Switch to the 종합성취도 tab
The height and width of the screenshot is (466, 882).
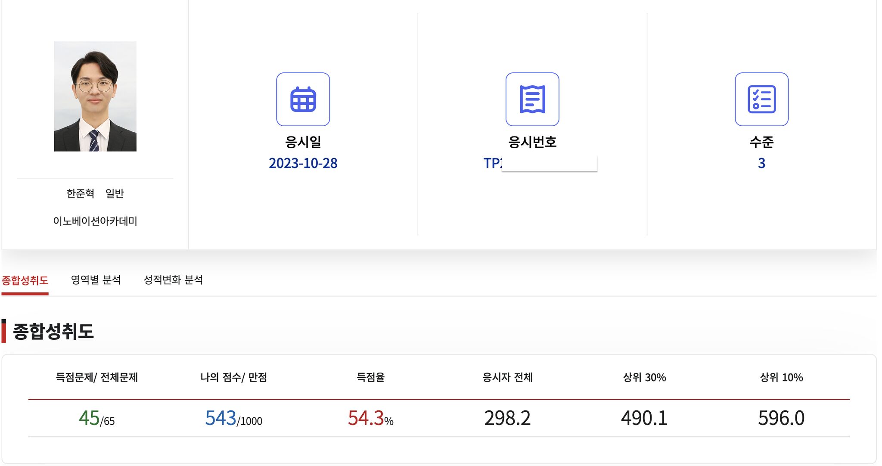pos(25,280)
